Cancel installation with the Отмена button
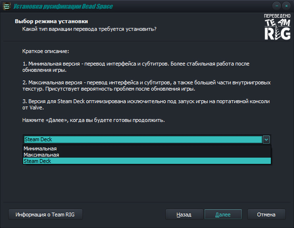294x228 pixels. click(266, 215)
